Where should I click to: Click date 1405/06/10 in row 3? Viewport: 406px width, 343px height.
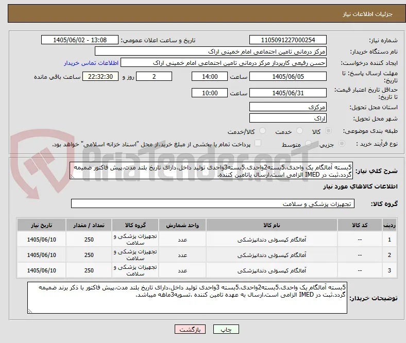click(41, 270)
